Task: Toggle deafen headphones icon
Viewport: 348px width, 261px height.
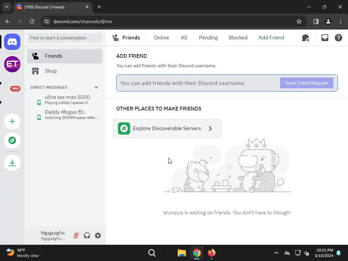Action: click(87, 236)
